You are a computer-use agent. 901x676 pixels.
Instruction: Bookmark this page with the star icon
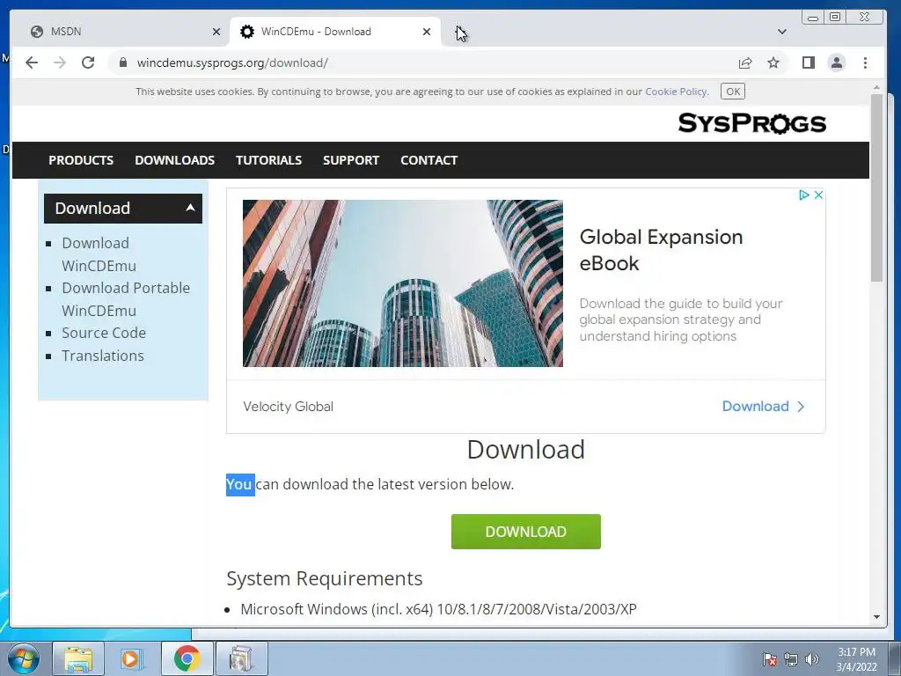tap(773, 62)
